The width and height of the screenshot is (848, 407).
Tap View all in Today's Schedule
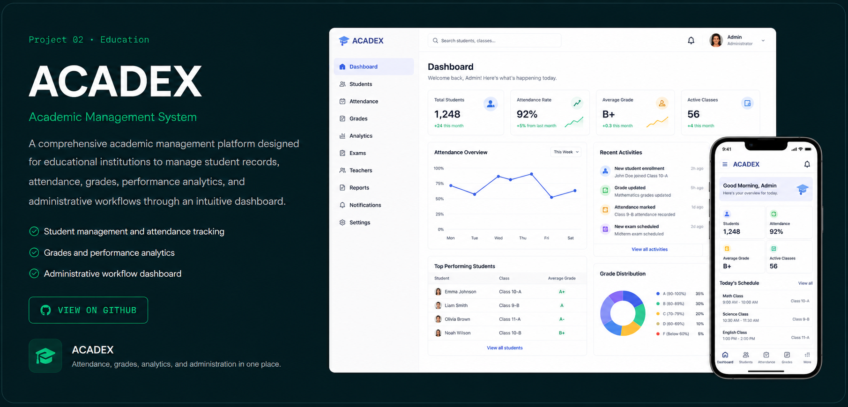click(805, 283)
